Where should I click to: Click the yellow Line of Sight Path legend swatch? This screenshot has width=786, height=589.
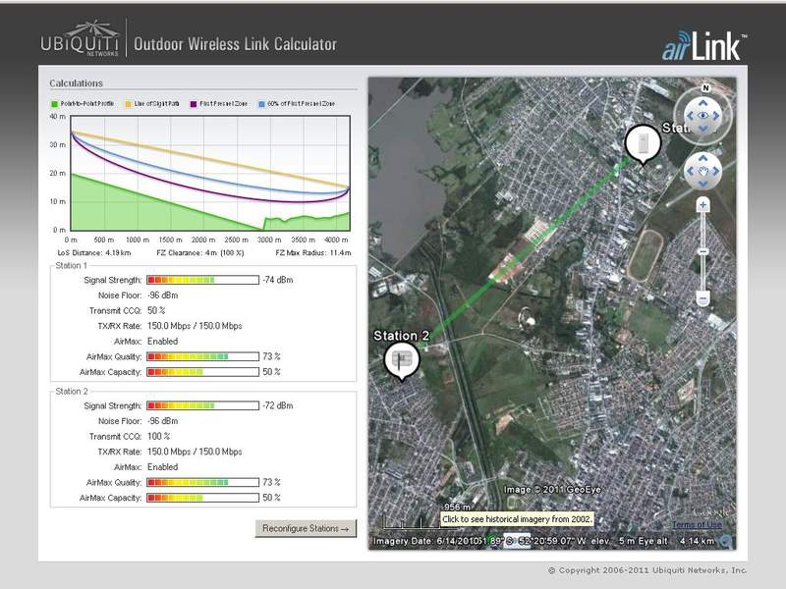(x=128, y=104)
